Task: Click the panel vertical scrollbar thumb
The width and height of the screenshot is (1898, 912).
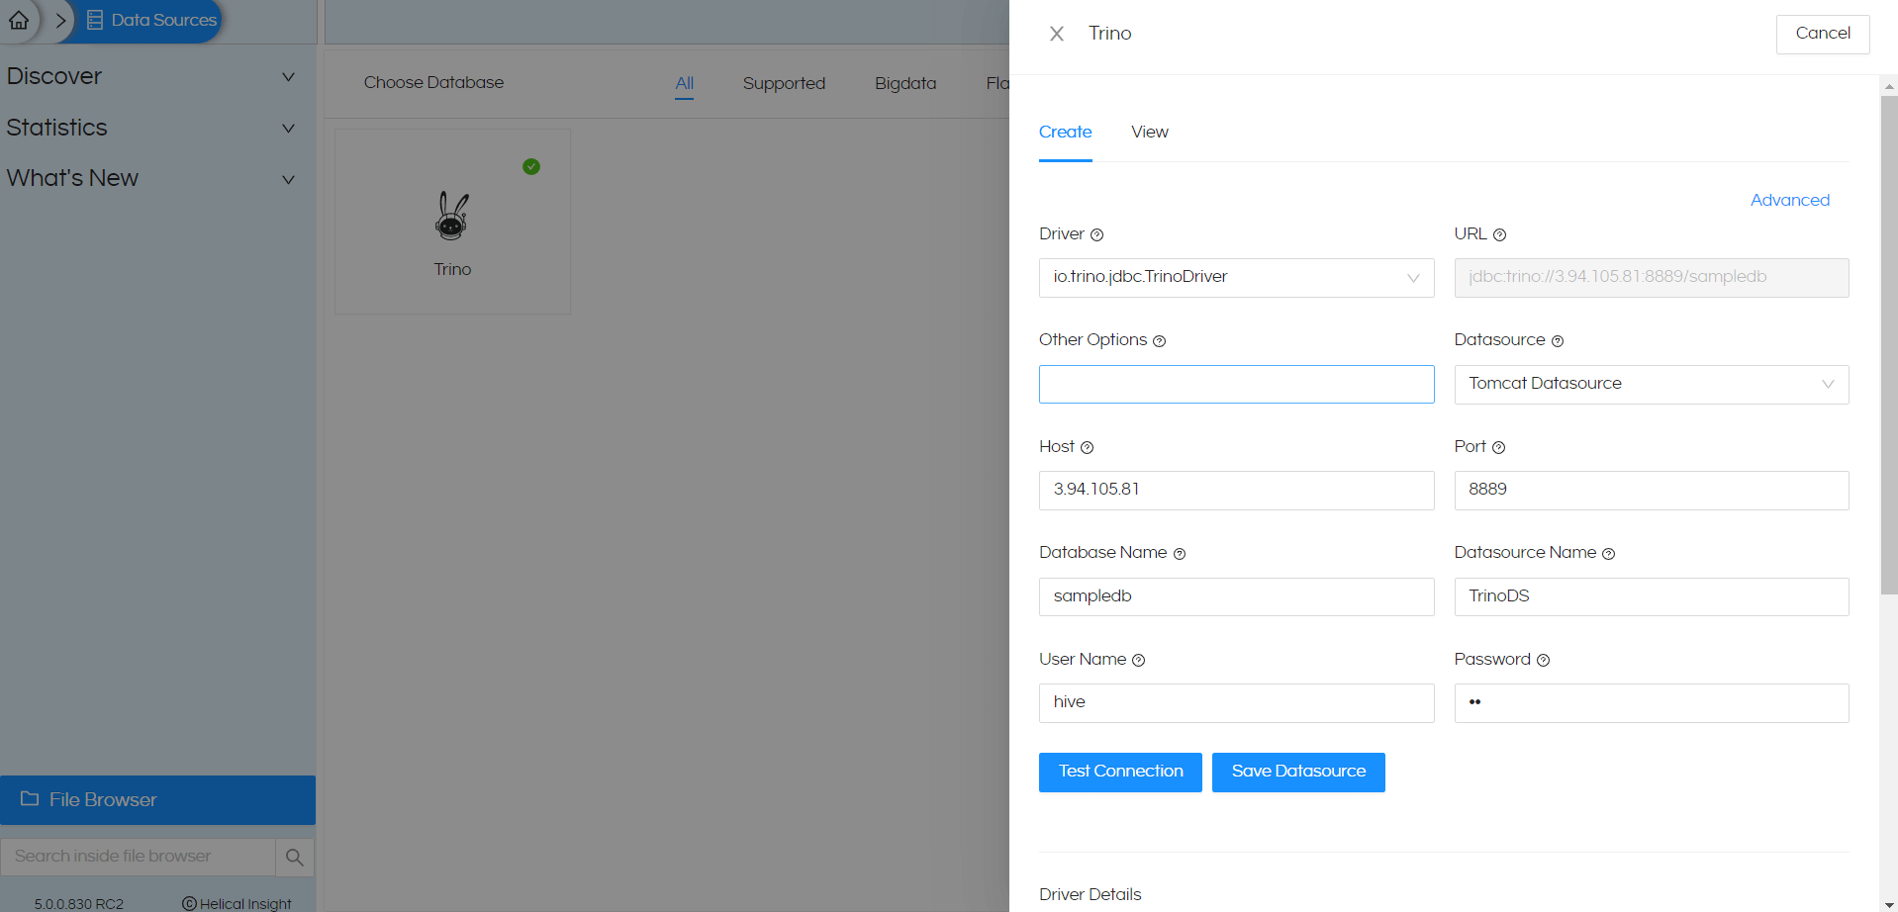Action: coord(1889,344)
